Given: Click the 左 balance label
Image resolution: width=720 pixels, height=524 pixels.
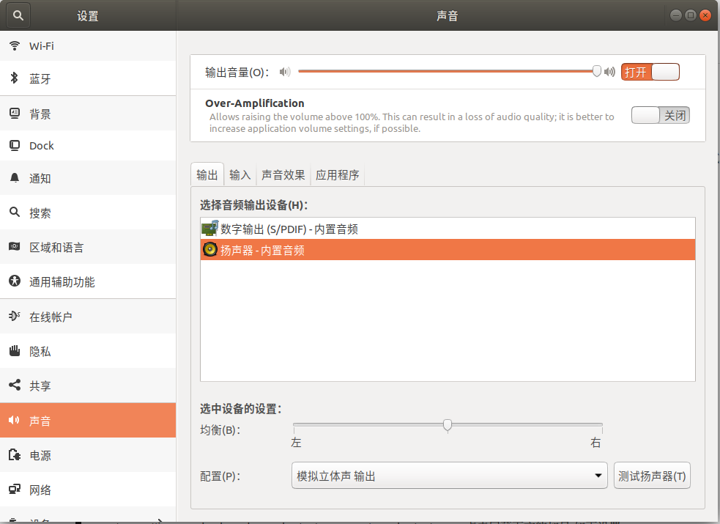Looking at the screenshot, I should coord(296,442).
